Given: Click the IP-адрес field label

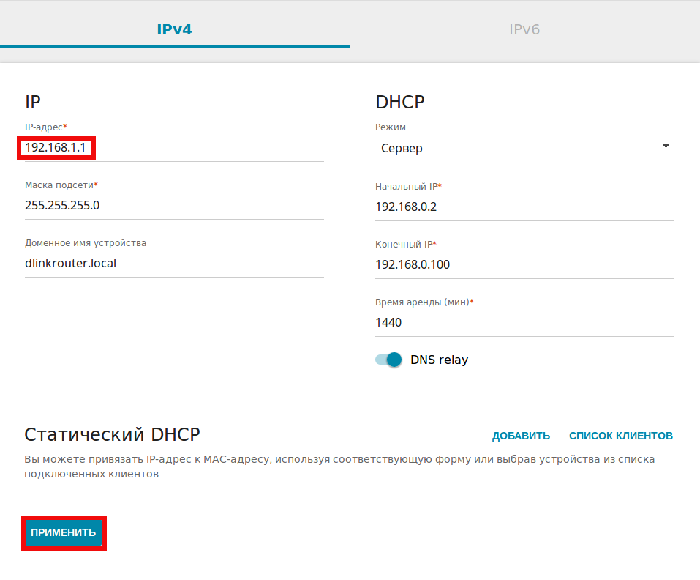Looking at the screenshot, I should coord(45,127).
